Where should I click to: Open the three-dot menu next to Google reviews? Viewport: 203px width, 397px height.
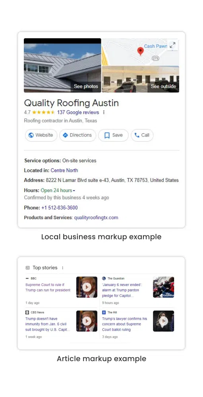tap(104, 113)
